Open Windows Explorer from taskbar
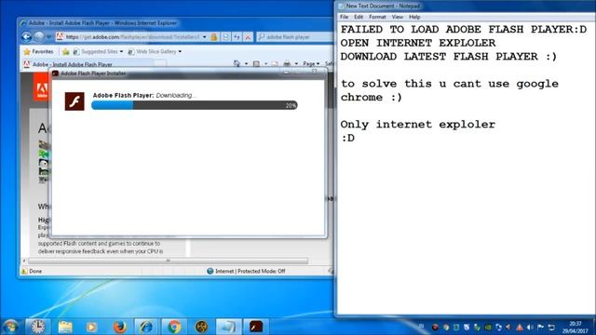 point(65,327)
